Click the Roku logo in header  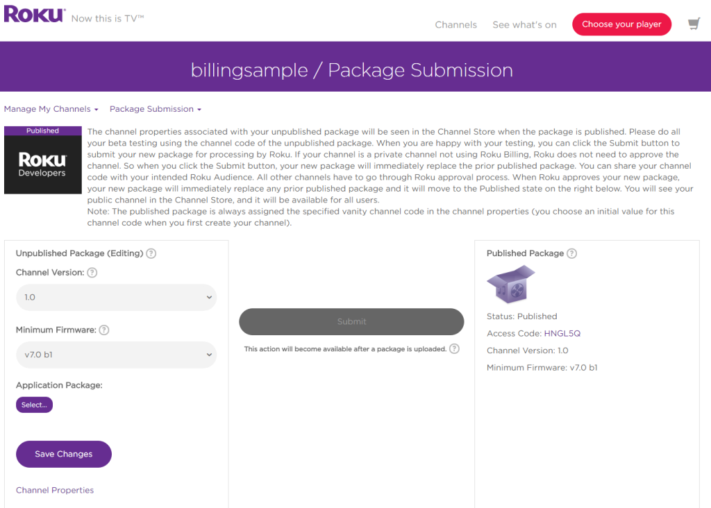[x=35, y=15]
